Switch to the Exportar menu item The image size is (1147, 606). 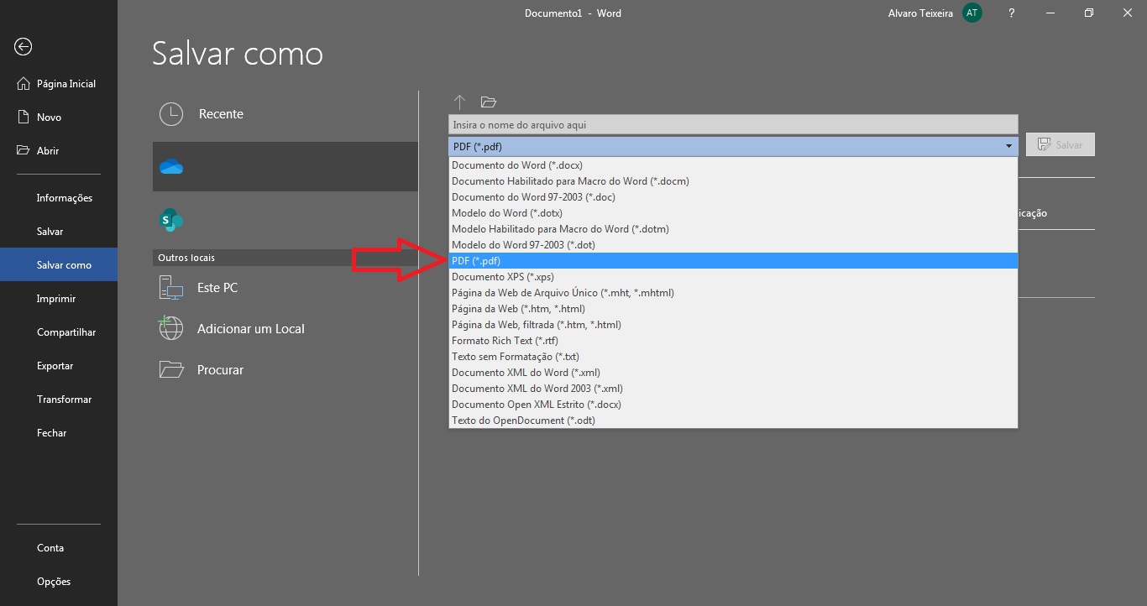pos(55,365)
